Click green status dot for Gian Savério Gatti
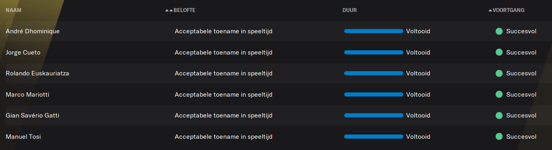Viewport: 552px width, 150px height. [x=499, y=116]
